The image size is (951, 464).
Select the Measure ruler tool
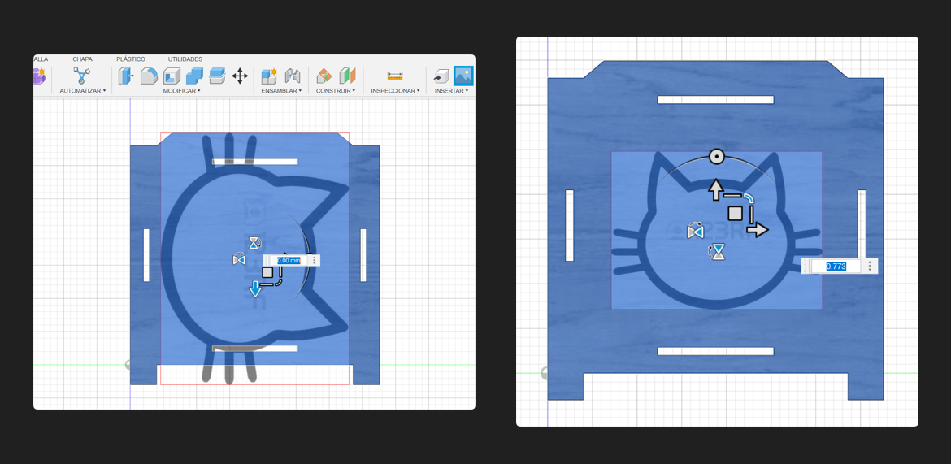(x=395, y=76)
